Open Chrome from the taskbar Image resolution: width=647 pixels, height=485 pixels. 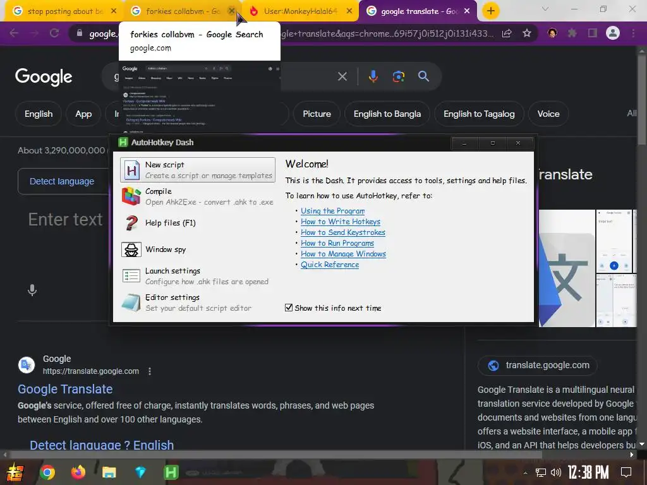47,472
